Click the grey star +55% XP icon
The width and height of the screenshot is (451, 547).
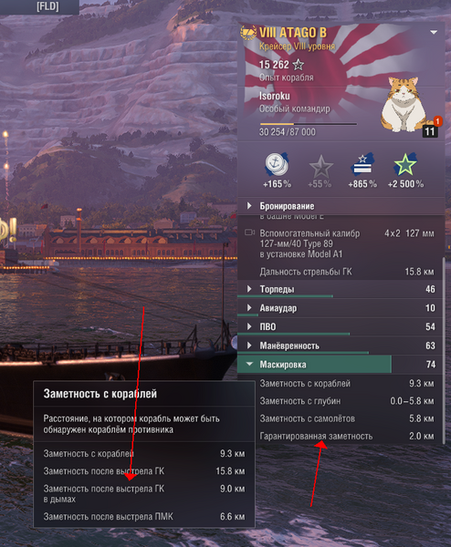320,167
